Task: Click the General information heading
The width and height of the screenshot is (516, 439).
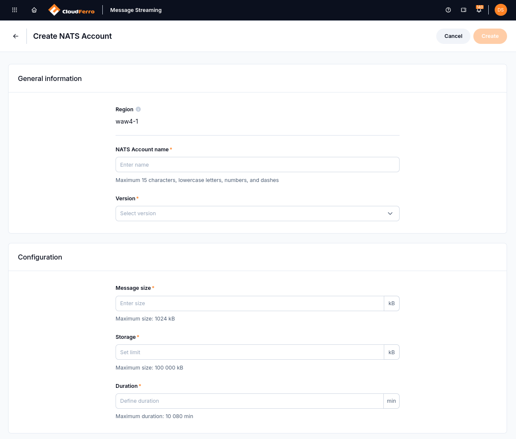Action: (x=50, y=78)
